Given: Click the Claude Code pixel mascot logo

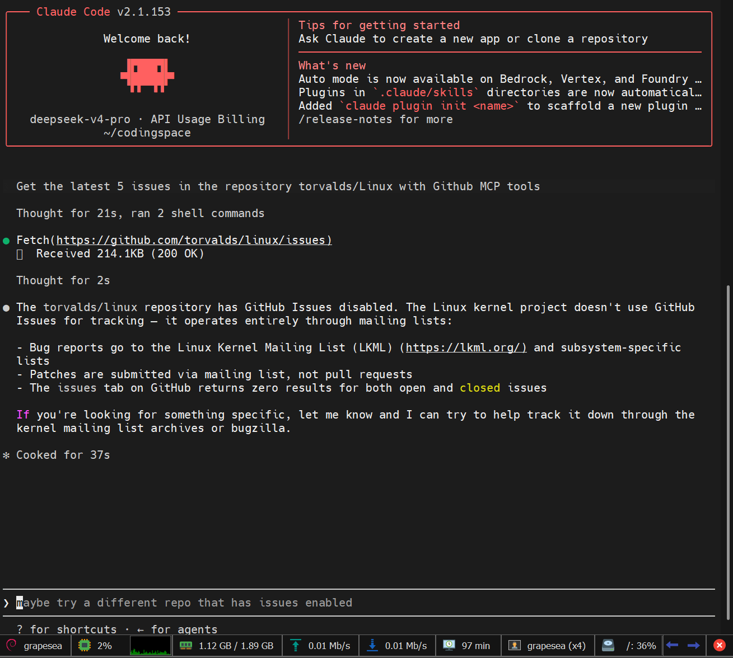Looking at the screenshot, I should point(147,75).
